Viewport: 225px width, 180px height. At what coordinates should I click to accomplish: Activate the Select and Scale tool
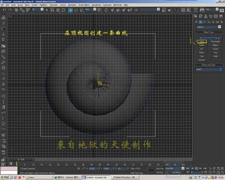click(82, 10)
